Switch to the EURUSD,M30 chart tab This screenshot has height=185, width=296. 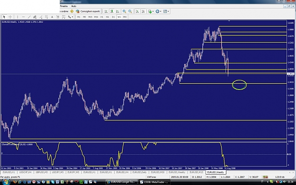coord(157,172)
